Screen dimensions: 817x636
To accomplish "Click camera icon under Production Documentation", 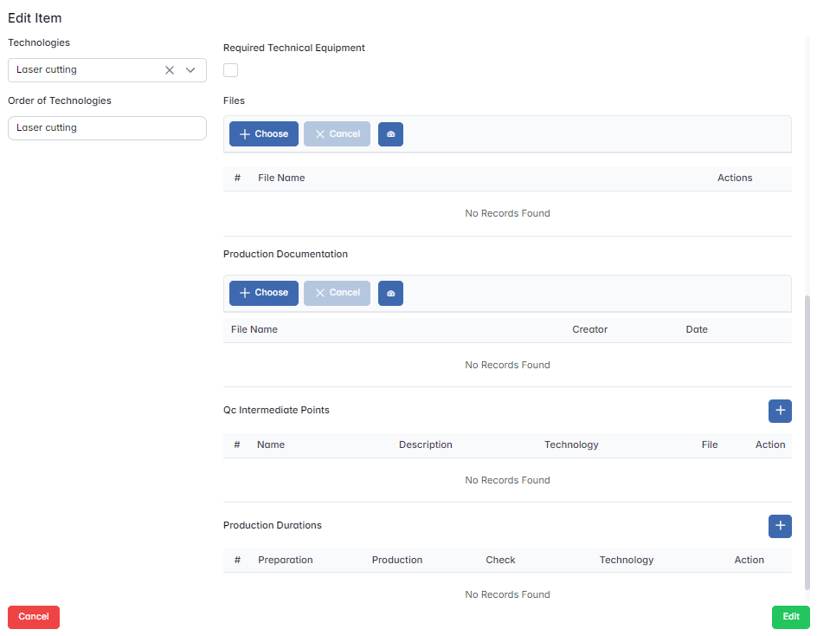I will (x=390, y=293).
